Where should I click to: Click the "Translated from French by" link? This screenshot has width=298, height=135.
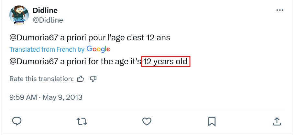click(x=47, y=49)
